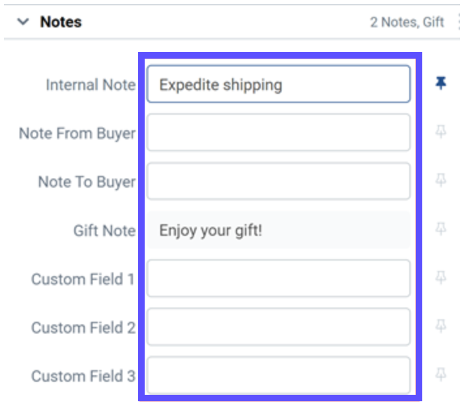Open the Notes section more-options menu
Image resolution: width=464 pixels, height=413 pixels.
tap(460, 22)
